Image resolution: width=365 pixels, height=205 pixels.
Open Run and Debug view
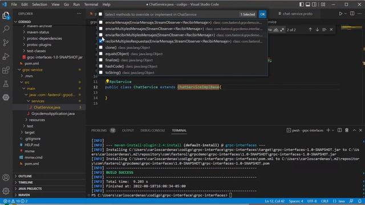6,56
